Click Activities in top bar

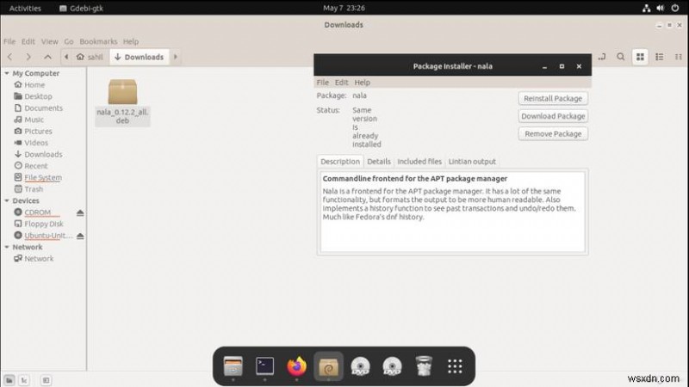[x=25, y=8]
